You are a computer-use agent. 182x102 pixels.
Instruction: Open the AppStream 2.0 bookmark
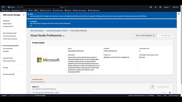[x=16, y=10]
